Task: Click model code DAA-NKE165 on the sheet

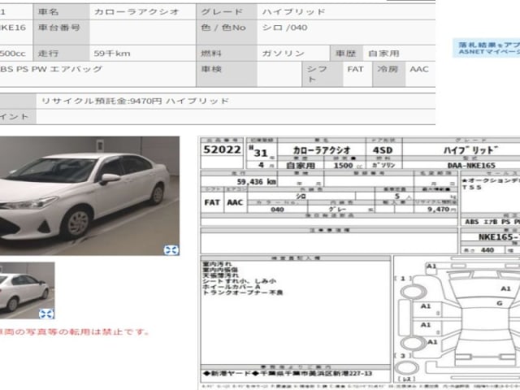Action: point(471,165)
